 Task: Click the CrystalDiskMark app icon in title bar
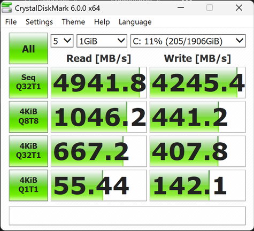[6, 8]
